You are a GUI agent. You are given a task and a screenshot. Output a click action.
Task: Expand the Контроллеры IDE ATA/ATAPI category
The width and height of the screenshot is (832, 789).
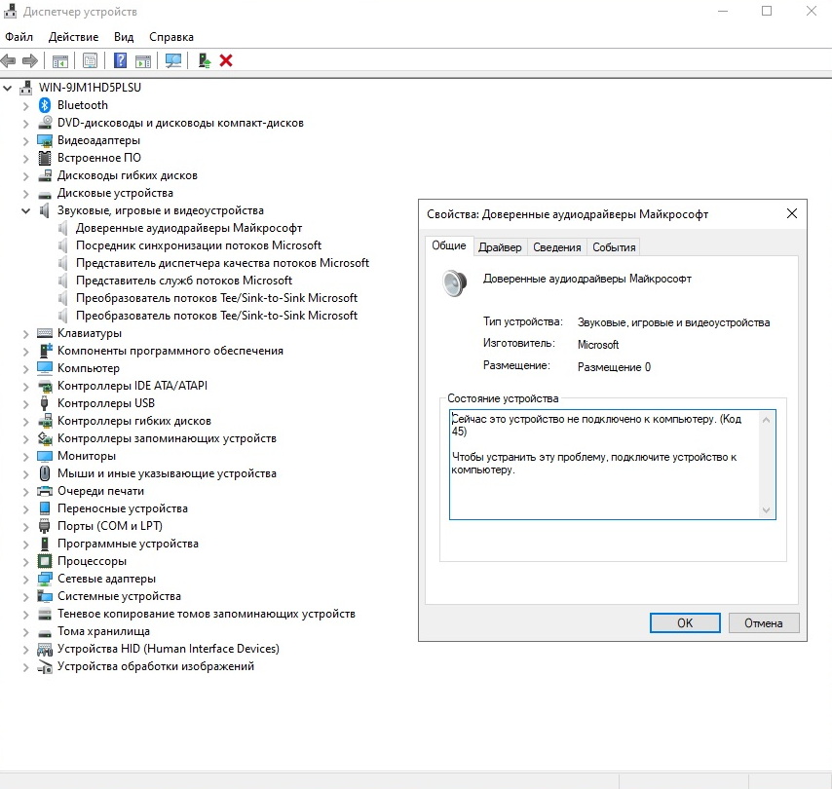pos(25,386)
